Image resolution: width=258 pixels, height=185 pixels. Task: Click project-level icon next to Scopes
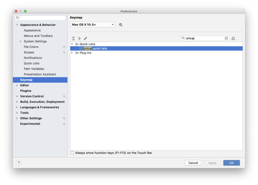(64, 52)
